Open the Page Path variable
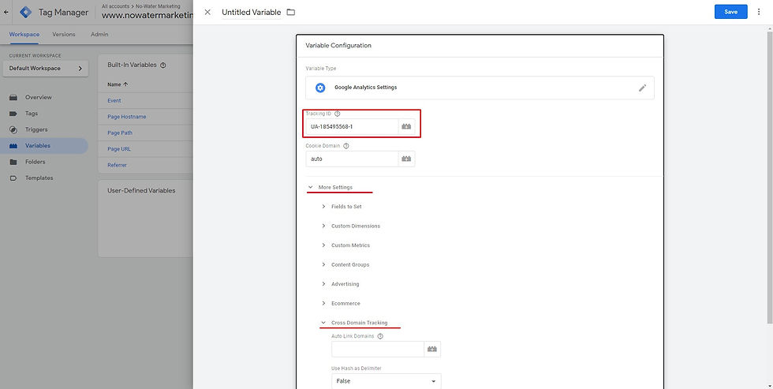773x389 pixels. click(120, 133)
